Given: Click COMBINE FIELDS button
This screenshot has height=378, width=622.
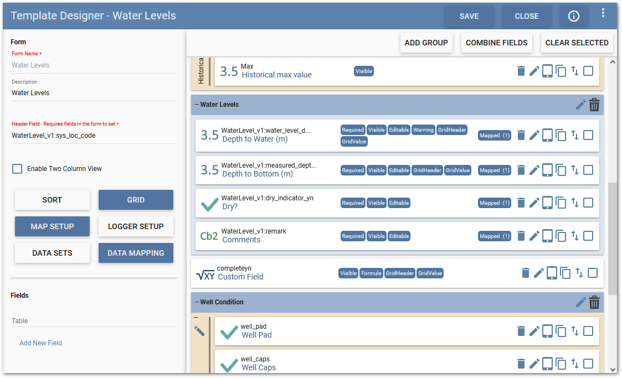Looking at the screenshot, I should click(496, 43).
